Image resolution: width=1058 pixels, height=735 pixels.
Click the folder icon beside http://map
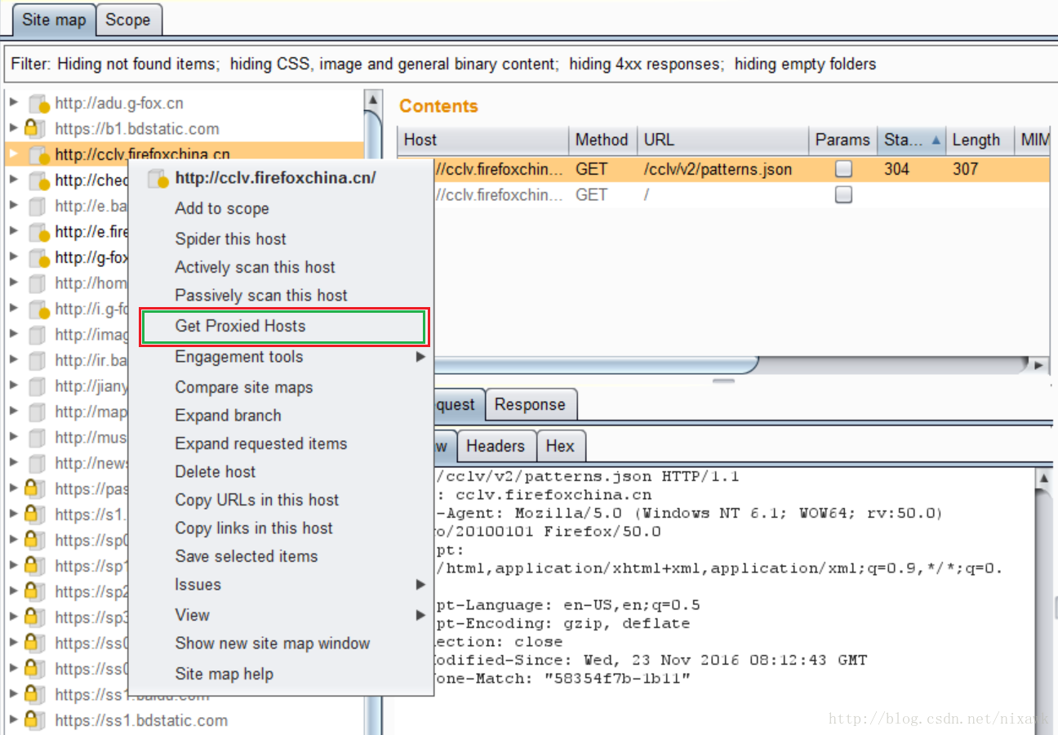pos(37,412)
